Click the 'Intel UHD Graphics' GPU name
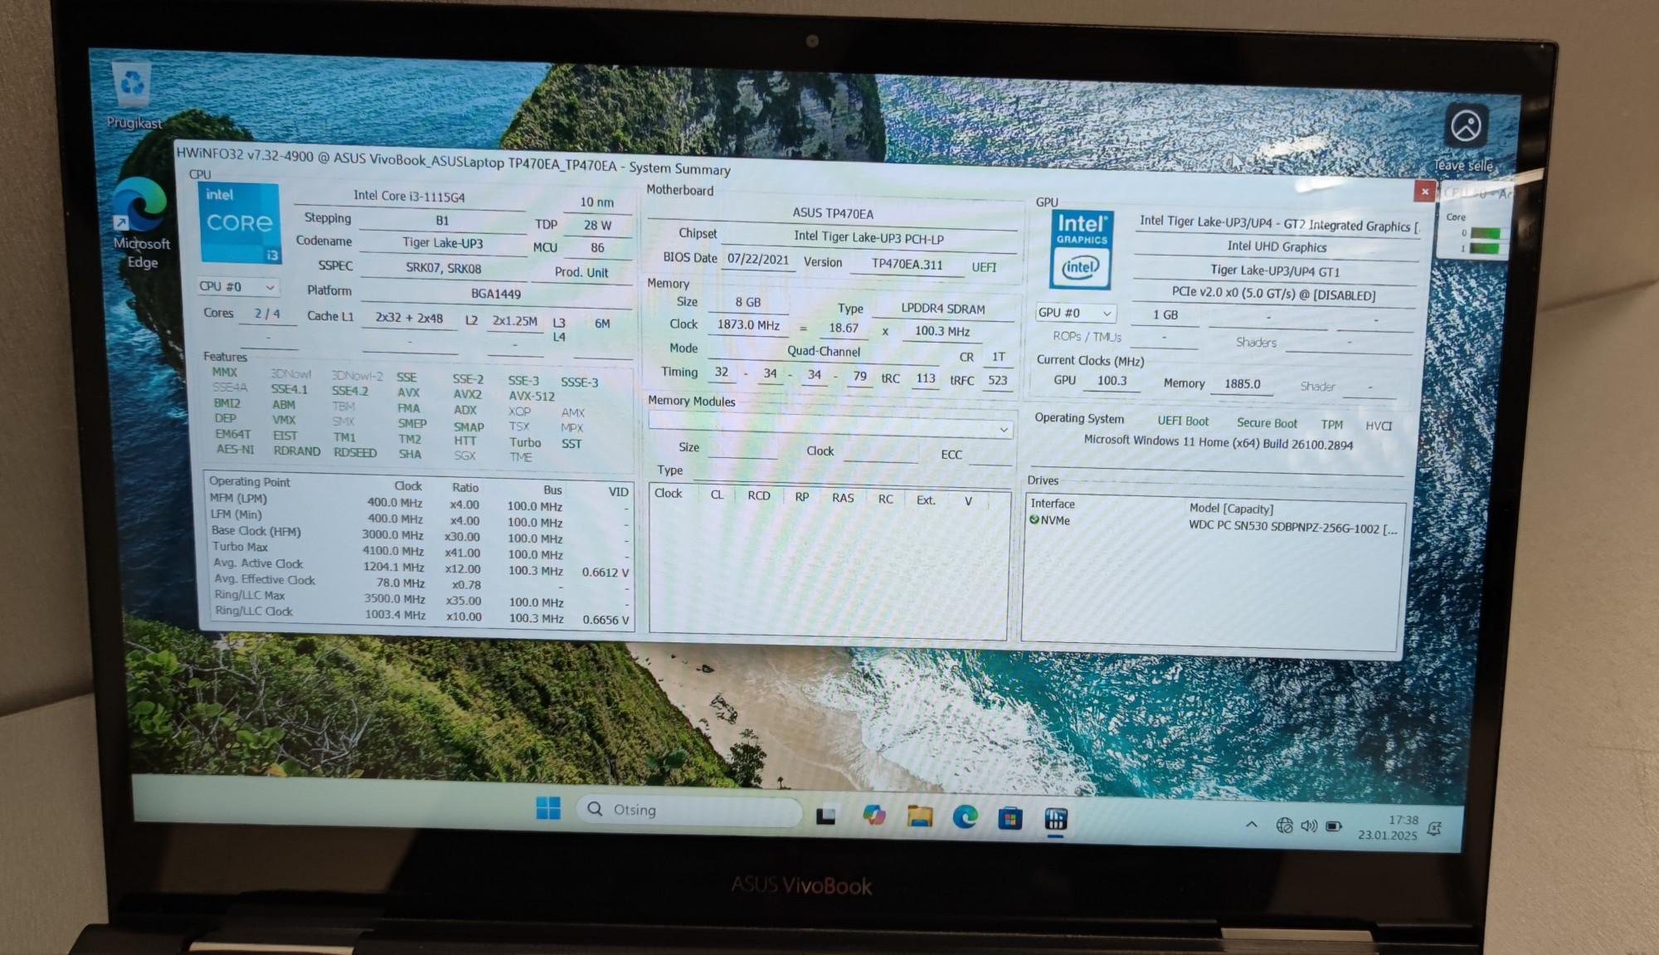Screen dimensions: 1659x955 (x=1277, y=246)
